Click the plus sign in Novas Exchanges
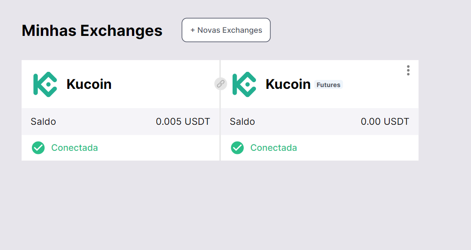Screen dimensions: 471x250 193,30
